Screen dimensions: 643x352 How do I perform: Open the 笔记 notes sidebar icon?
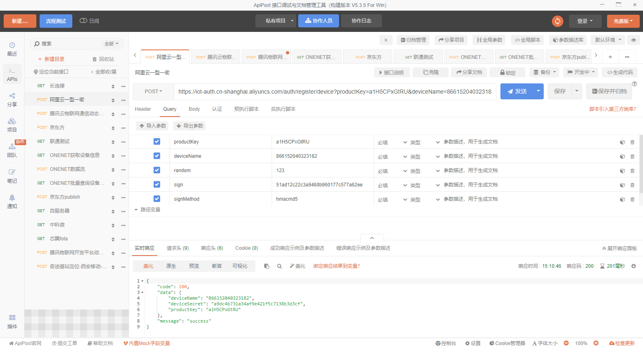12,176
